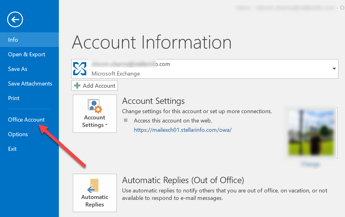The image size is (345, 217).
Task: Switch to the Info section
Action: coord(13,39)
